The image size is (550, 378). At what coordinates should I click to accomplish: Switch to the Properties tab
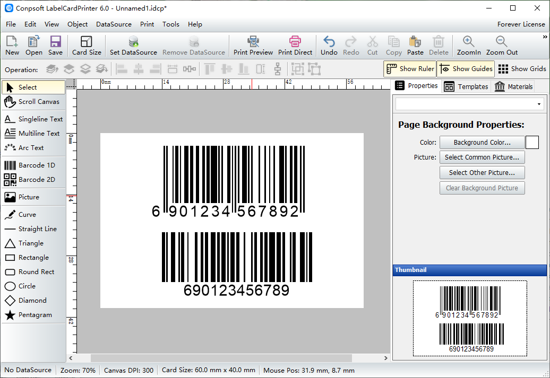tap(416, 86)
